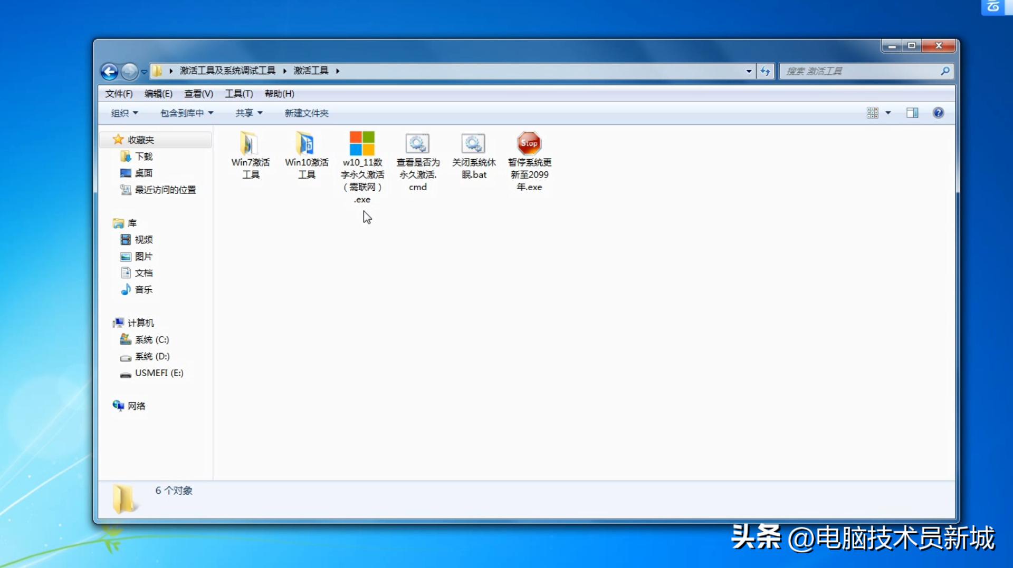Select 桌面 label in favorites

[x=144, y=173]
